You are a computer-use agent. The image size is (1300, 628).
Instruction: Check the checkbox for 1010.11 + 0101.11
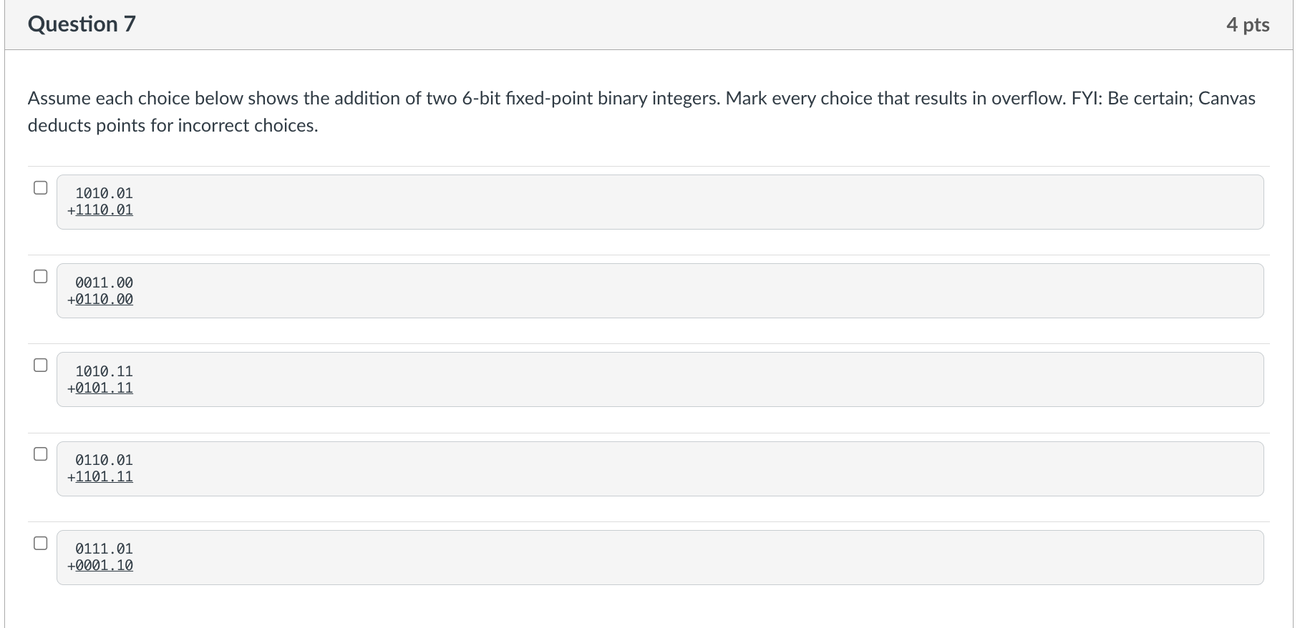tap(40, 365)
